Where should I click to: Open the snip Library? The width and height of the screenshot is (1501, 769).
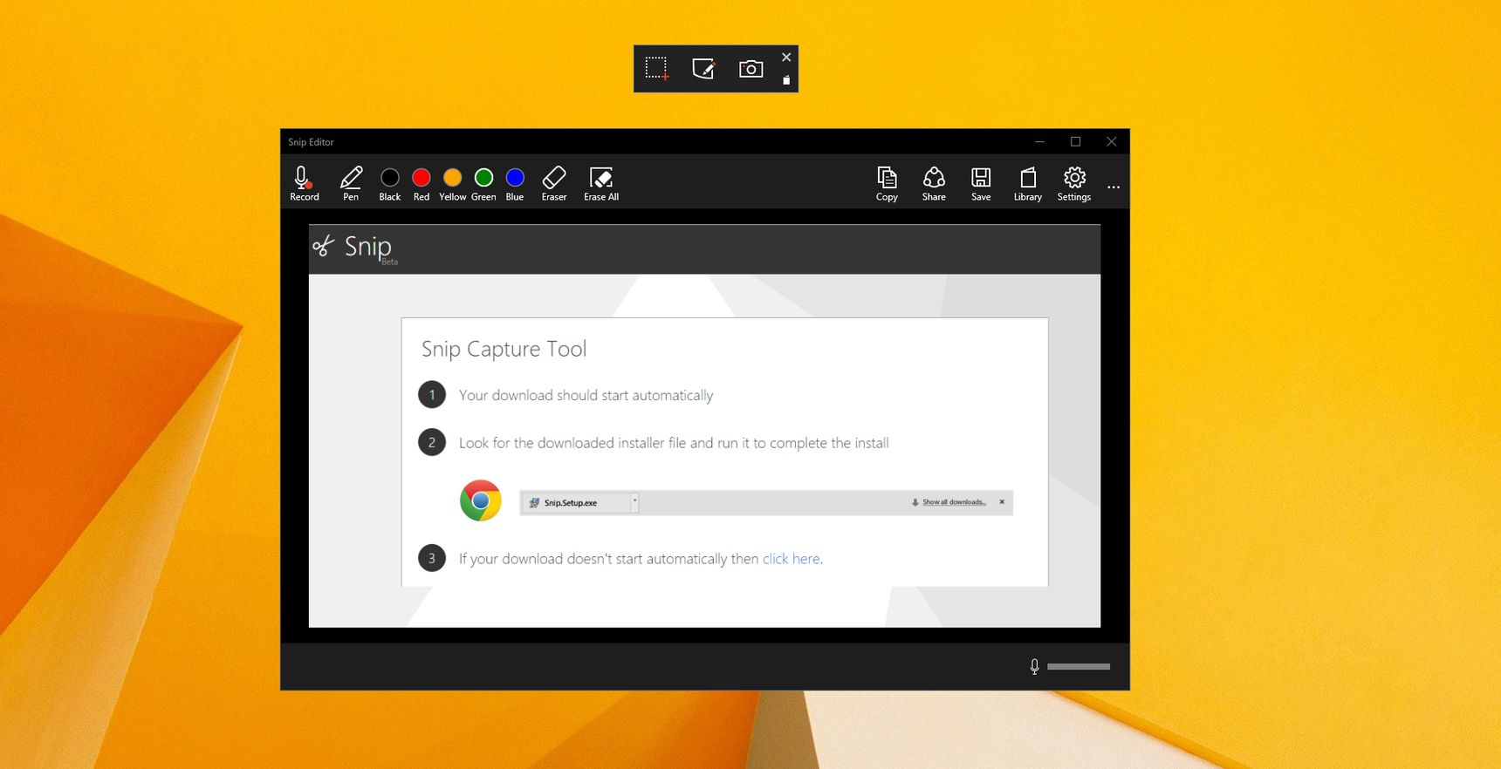(1028, 184)
